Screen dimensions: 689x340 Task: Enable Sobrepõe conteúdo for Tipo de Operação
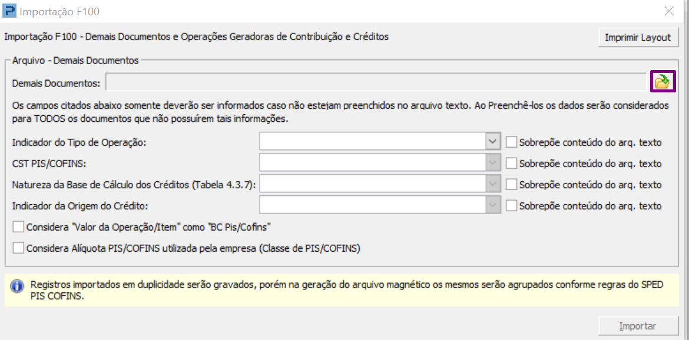point(511,142)
